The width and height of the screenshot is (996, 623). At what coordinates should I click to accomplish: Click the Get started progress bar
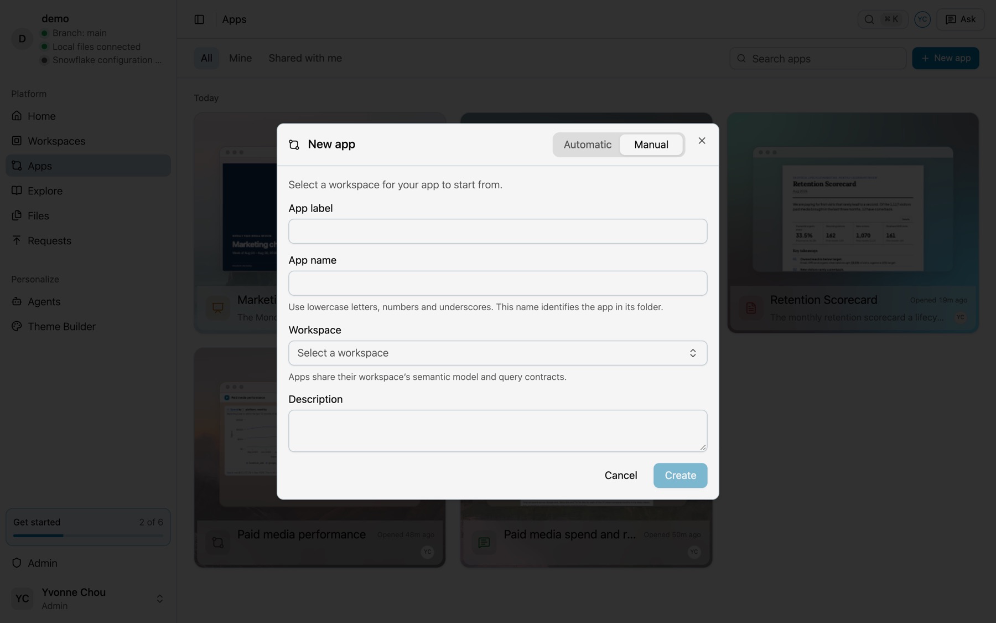88,536
